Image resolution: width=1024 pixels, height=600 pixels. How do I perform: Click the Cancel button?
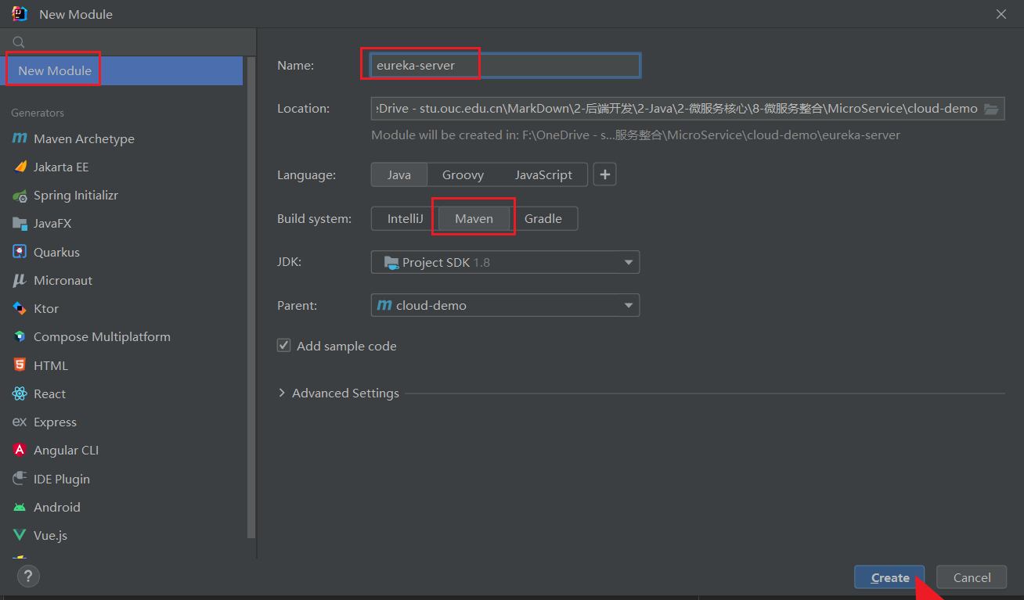pos(972,577)
